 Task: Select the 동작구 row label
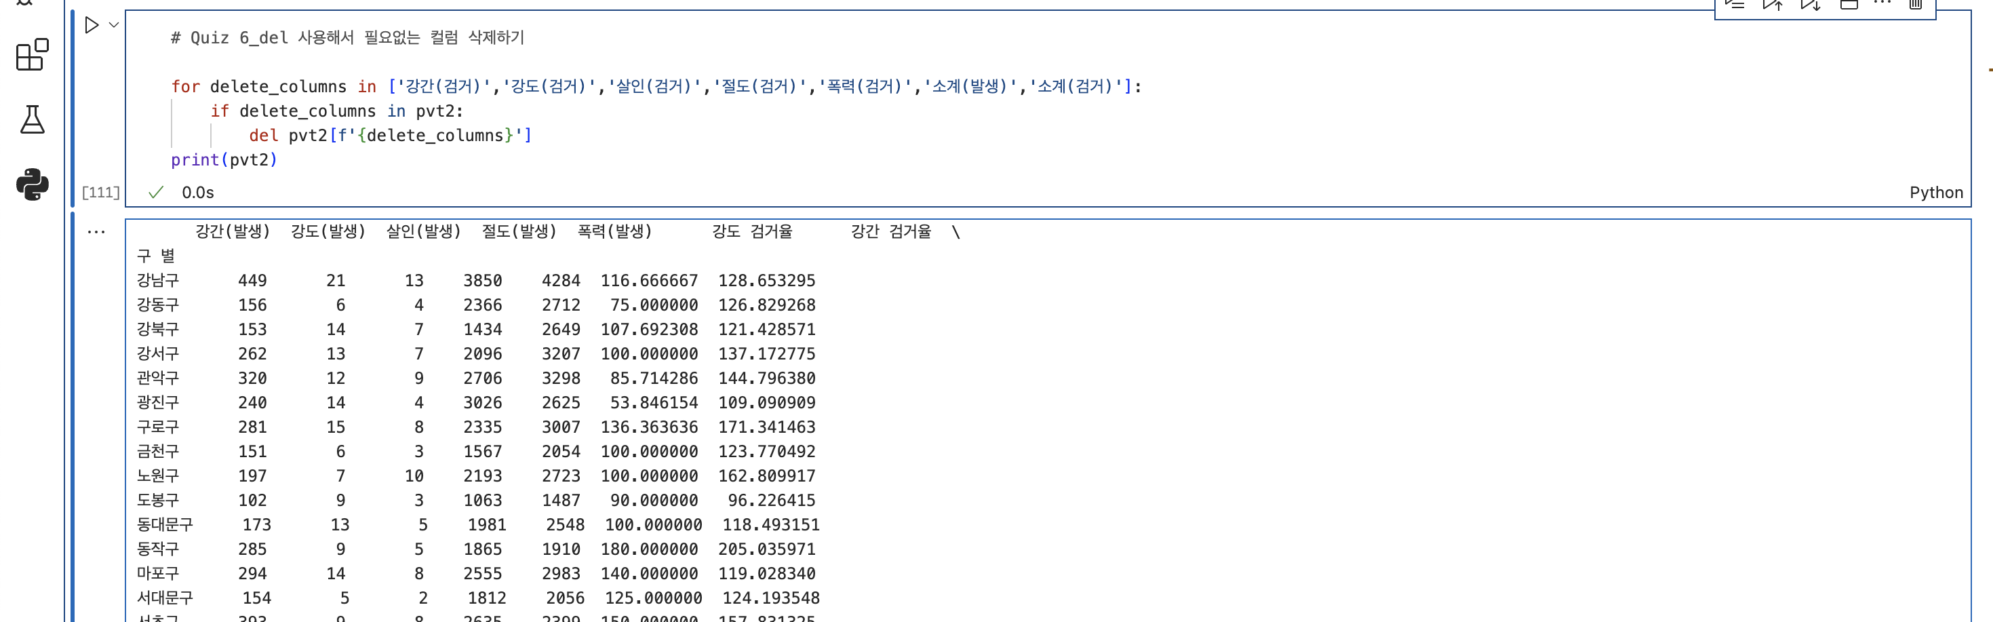(158, 549)
